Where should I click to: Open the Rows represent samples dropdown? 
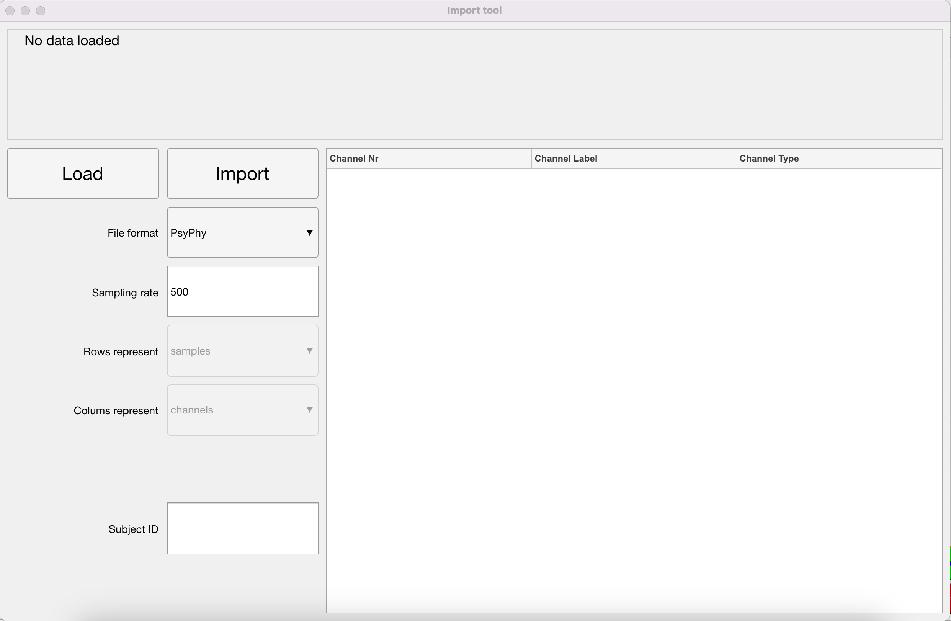236,350
